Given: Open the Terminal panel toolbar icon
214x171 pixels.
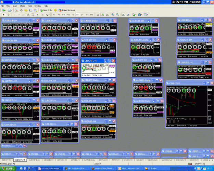Looking at the screenshot, I should pyautogui.click(x=30, y=10).
